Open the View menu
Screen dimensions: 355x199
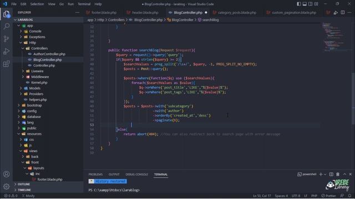[52, 4]
